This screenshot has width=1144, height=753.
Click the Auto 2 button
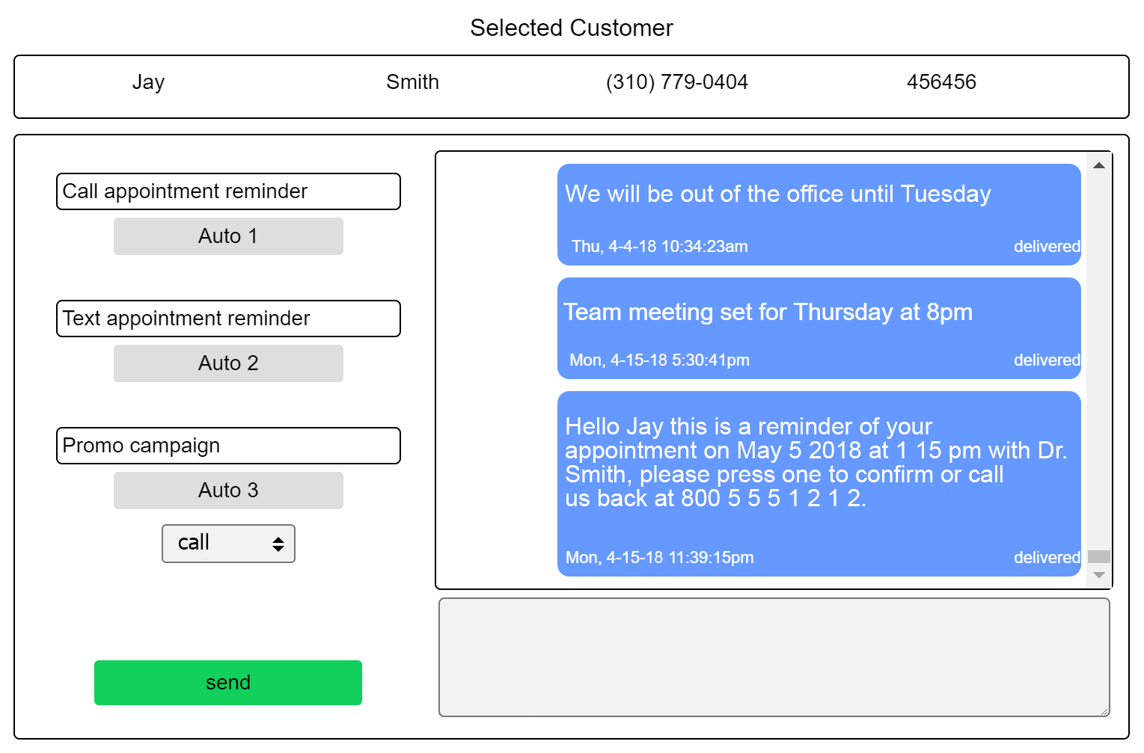(x=228, y=363)
